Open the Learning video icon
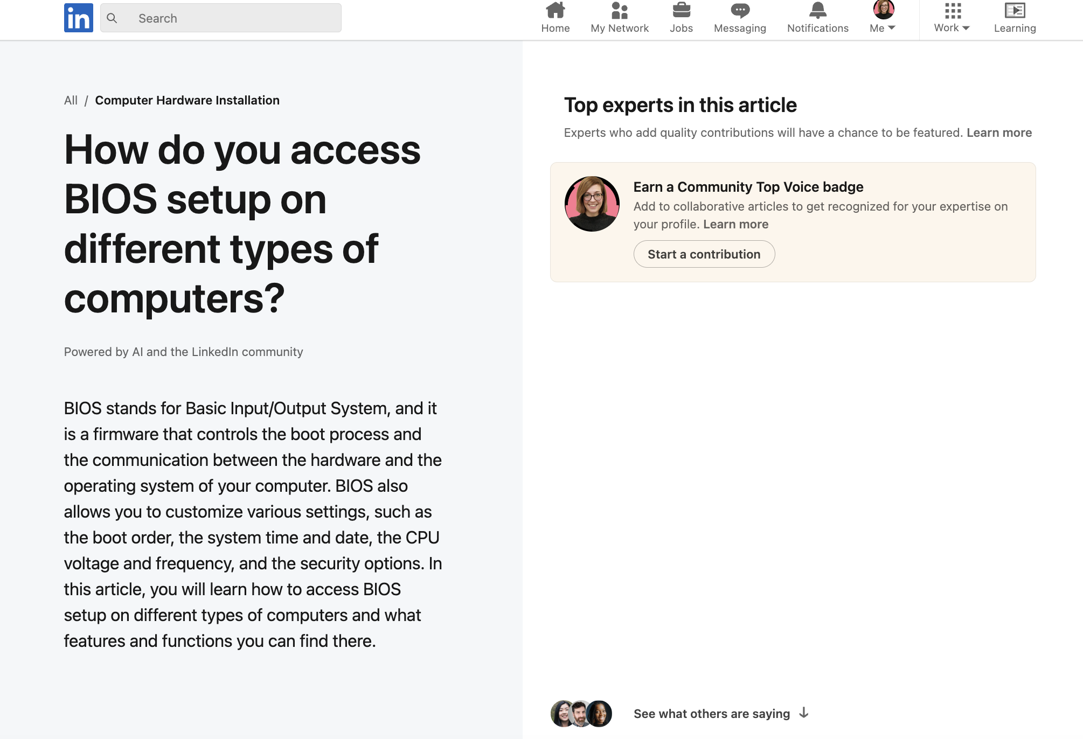This screenshot has height=739, width=1083. coord(1015,11)
